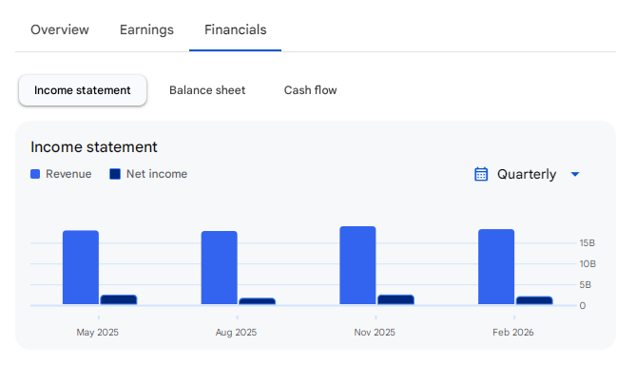636x365 pixels.
Task: Click the 0 y-axis value
Action: click(583, 306)
